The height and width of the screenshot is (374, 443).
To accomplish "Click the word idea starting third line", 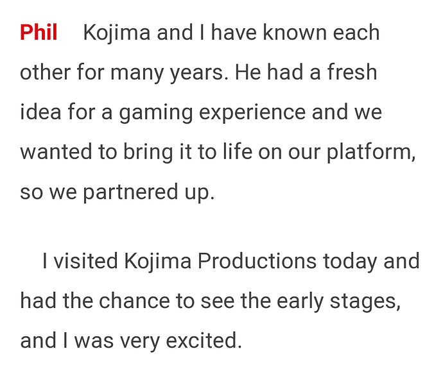I will [x=40, y=112].
